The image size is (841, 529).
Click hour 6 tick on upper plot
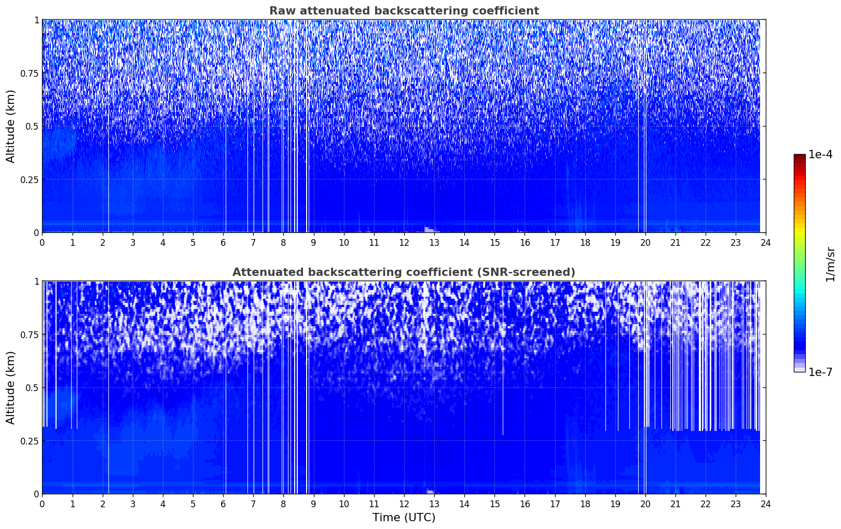[223, 242]
